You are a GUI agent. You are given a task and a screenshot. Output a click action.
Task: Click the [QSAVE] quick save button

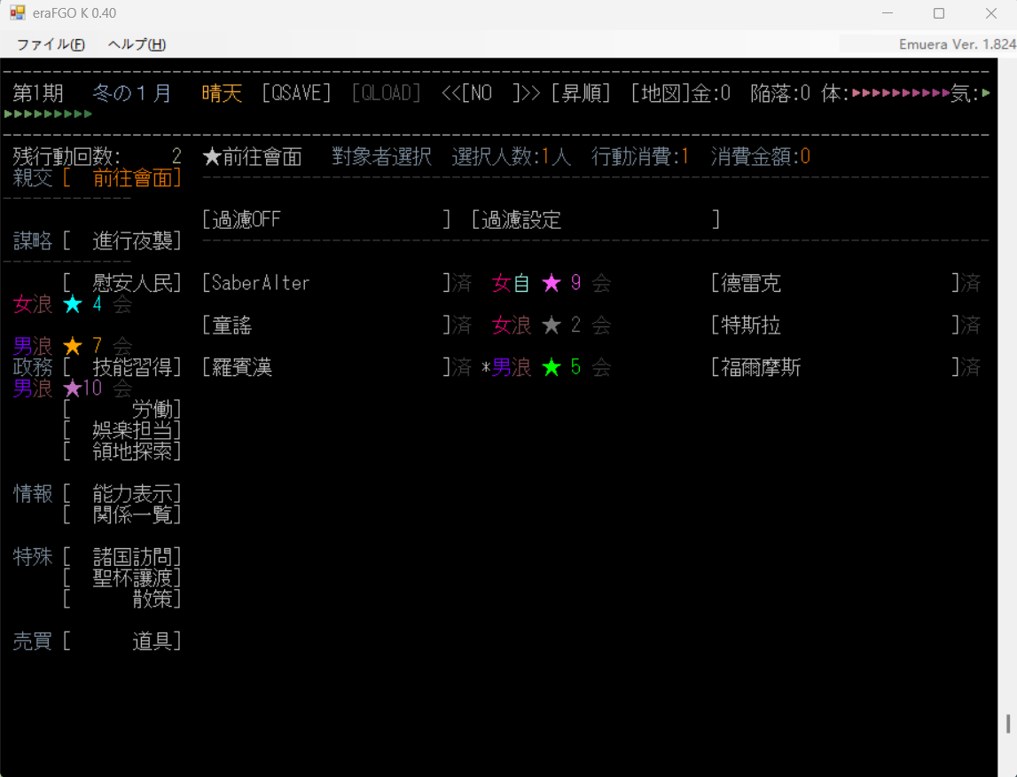pos(296,93)
